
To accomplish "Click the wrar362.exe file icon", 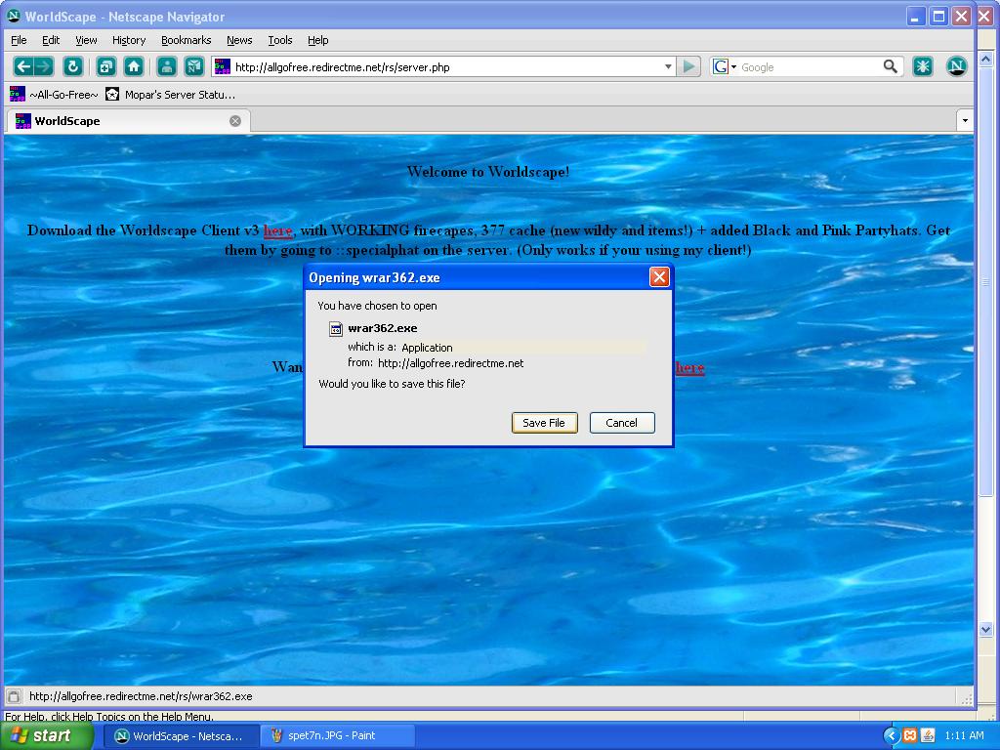I will coord(336,329).
